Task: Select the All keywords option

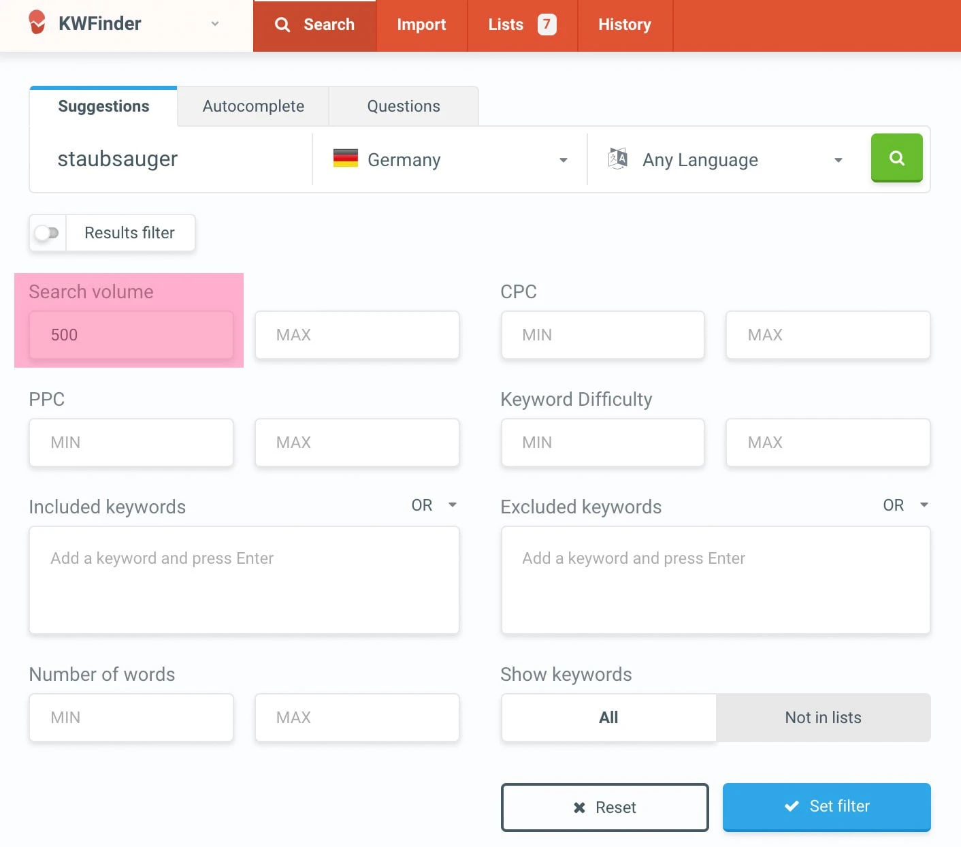Action: pos(608,717)
